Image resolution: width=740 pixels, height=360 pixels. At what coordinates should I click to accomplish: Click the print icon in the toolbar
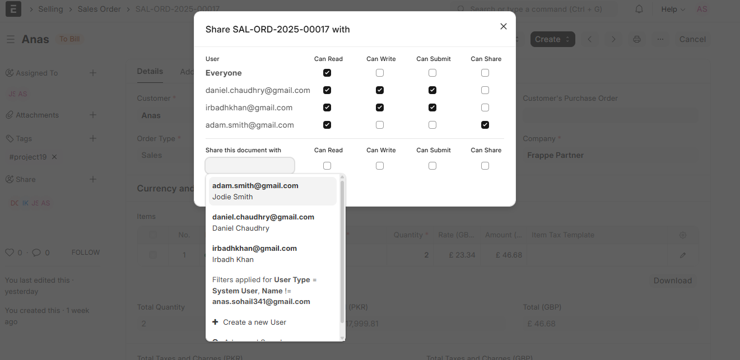tap(637, 39)
